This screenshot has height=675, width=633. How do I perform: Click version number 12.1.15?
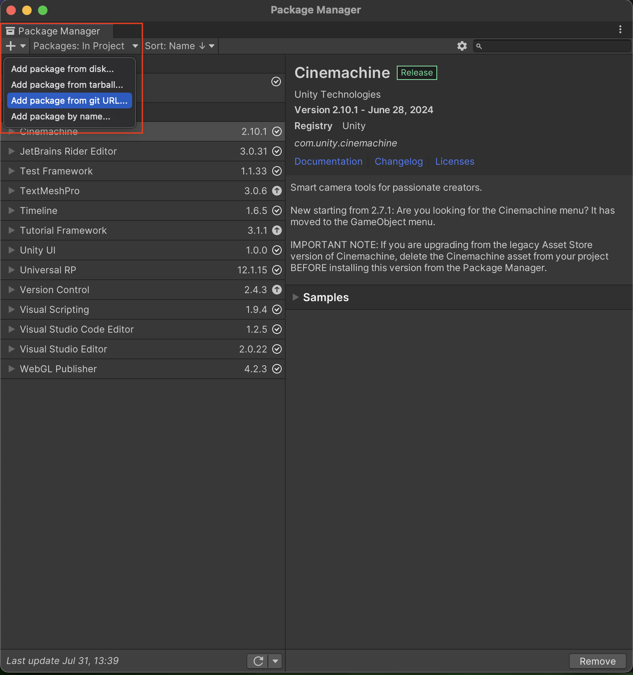(x=252, y=270)
